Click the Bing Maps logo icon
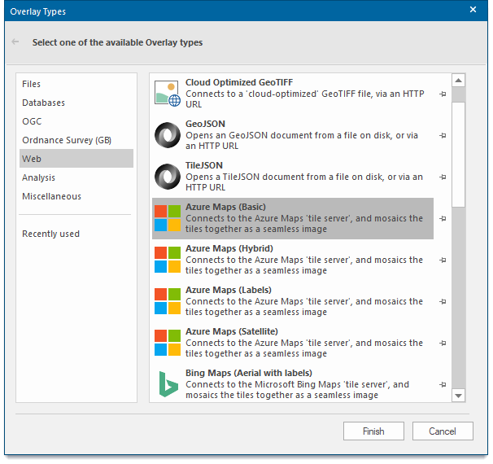This screenshot has width=493, height=464. 168,384
